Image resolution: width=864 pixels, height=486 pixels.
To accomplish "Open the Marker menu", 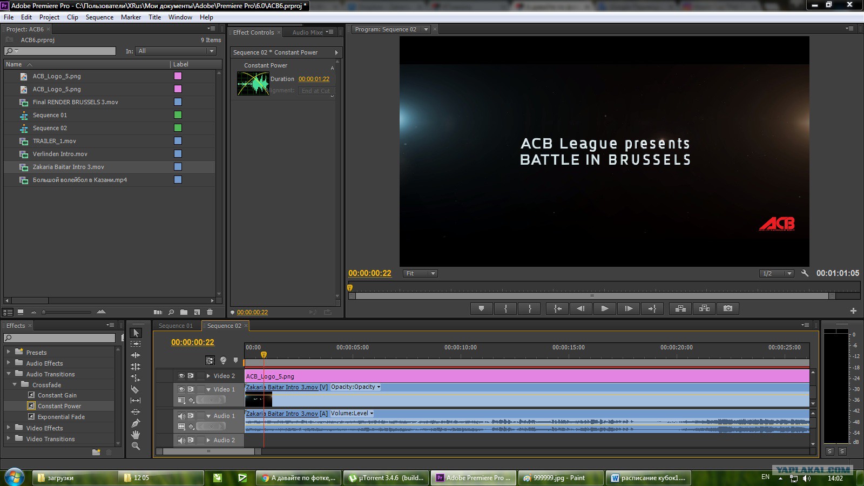I will click(131, 17).
